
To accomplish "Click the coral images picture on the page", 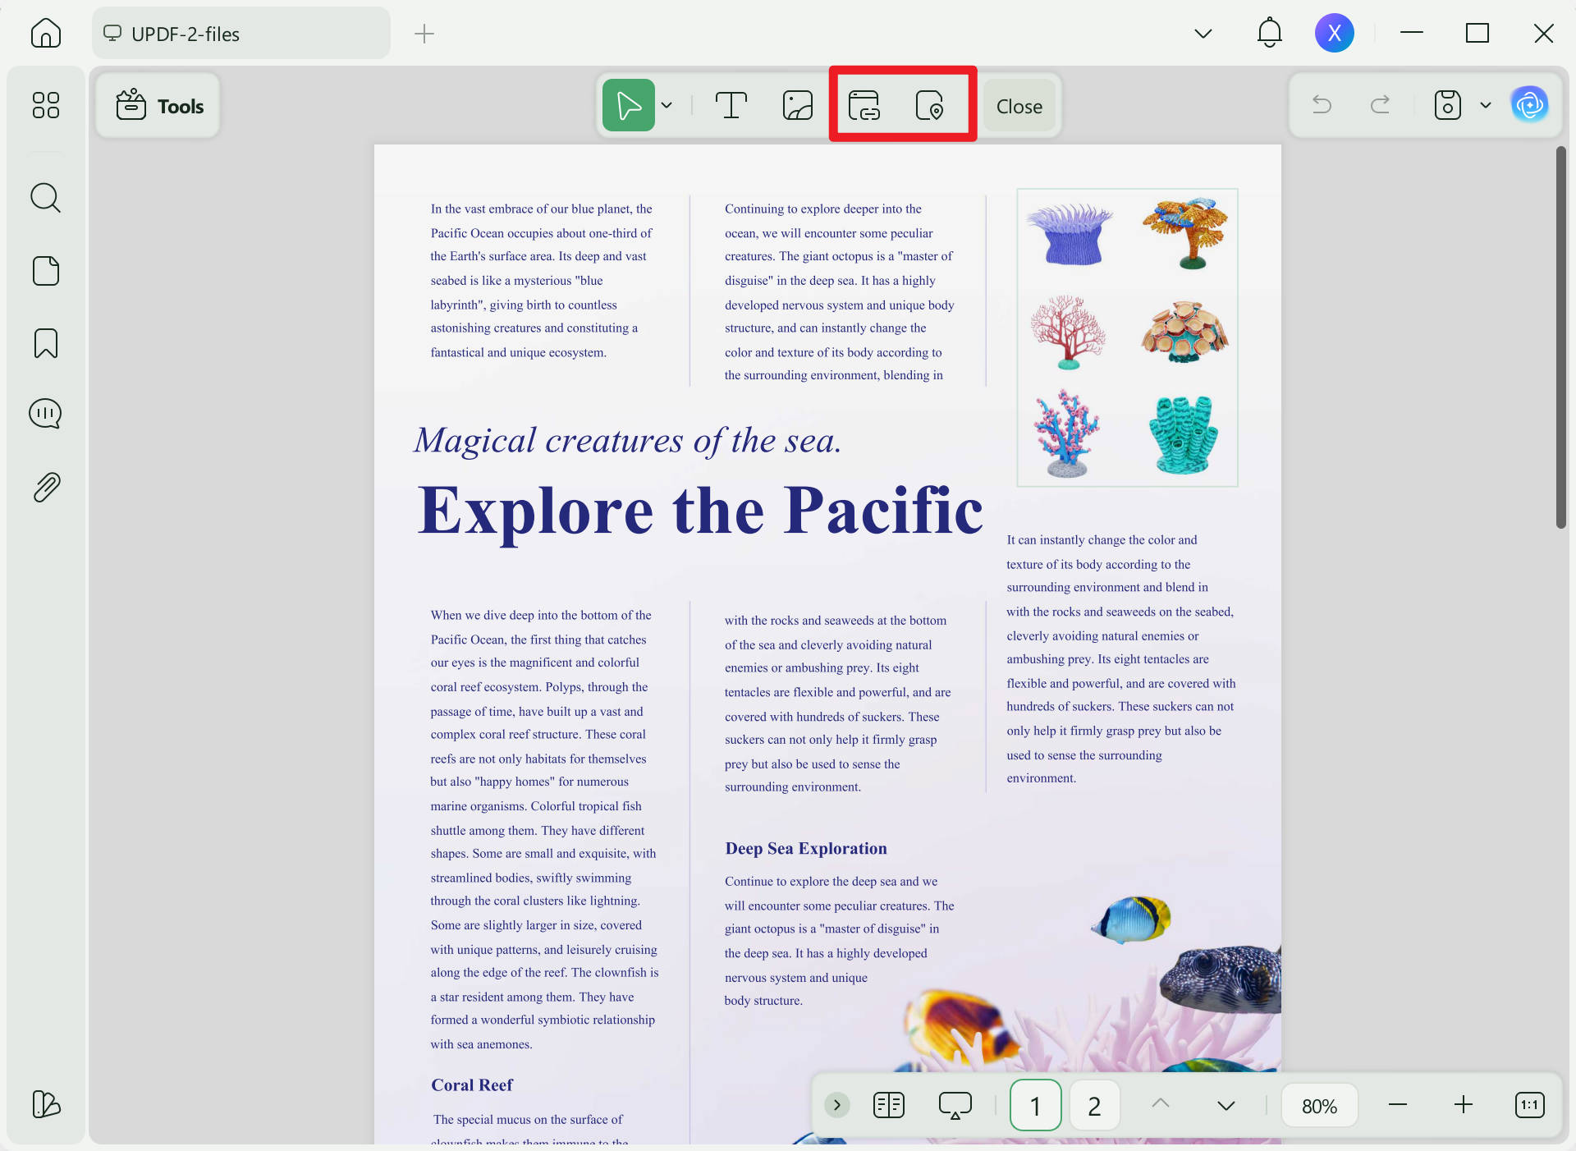I will coord(1127,337).
